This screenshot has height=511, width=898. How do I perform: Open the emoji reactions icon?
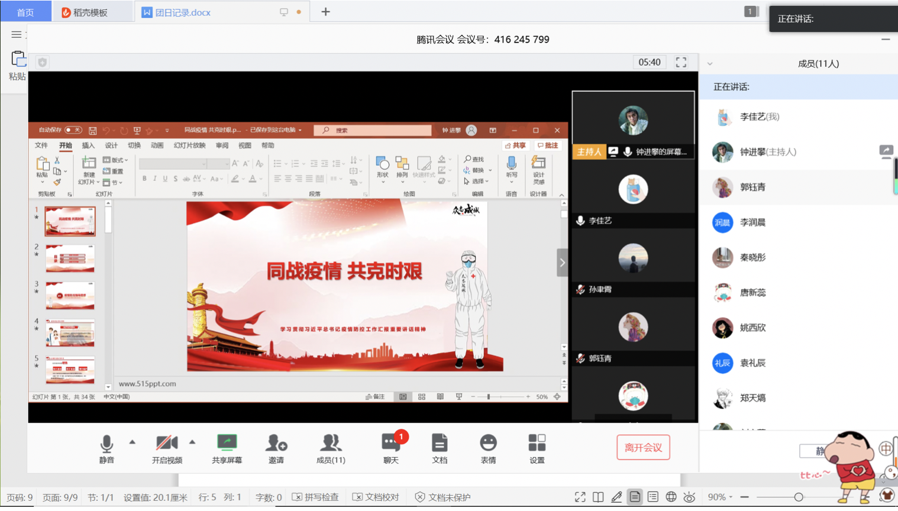pyautogui.click(x=488, y=444)
